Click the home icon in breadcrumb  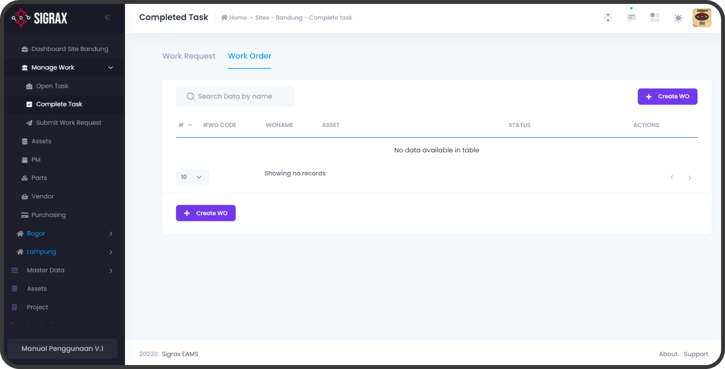tap(224, 18)
